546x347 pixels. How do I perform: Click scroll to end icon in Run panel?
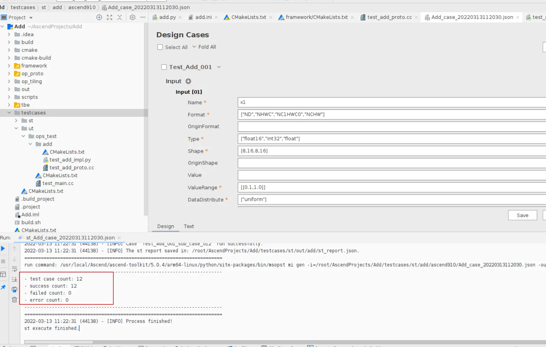(x=14, y=279)
